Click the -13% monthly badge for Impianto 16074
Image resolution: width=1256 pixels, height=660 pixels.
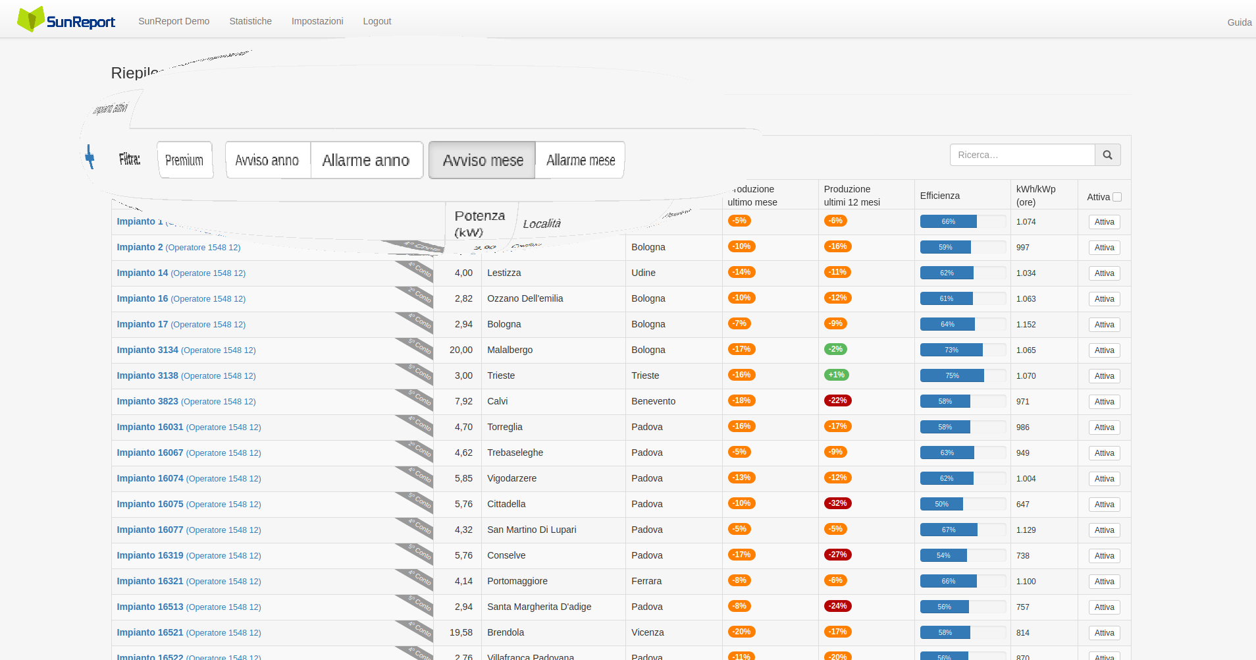click(x=742, y=478)
